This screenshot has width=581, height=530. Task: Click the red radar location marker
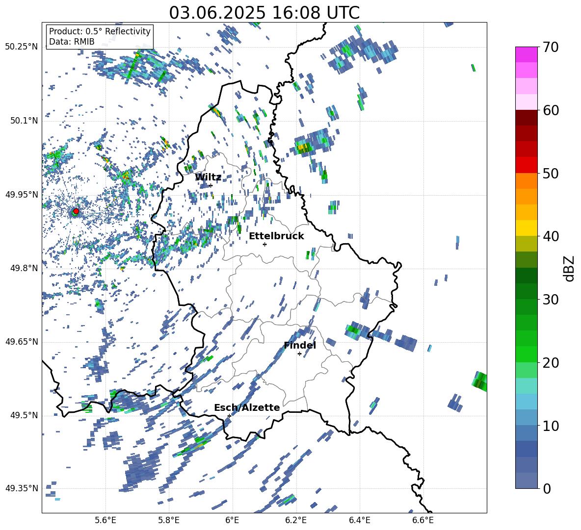(76, 211)
